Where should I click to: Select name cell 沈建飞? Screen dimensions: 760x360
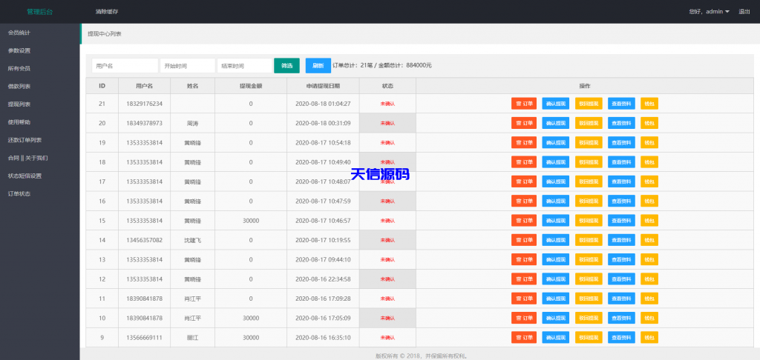tap(192, 240)
